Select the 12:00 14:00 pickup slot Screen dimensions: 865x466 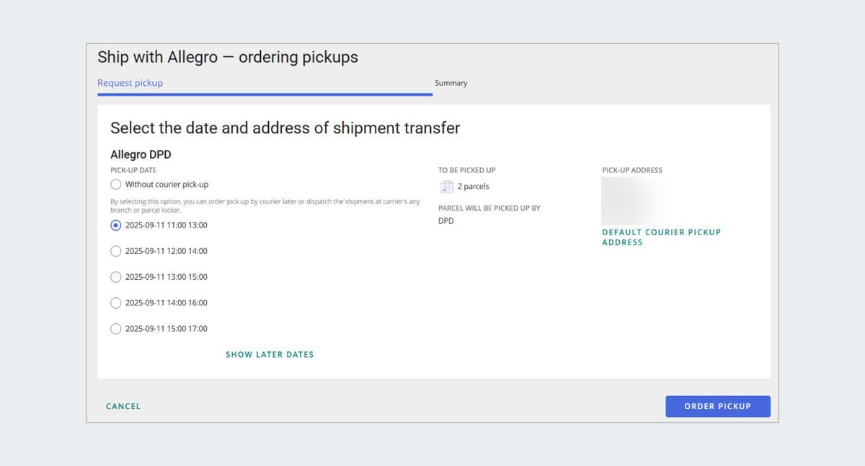tap(116, 251)
